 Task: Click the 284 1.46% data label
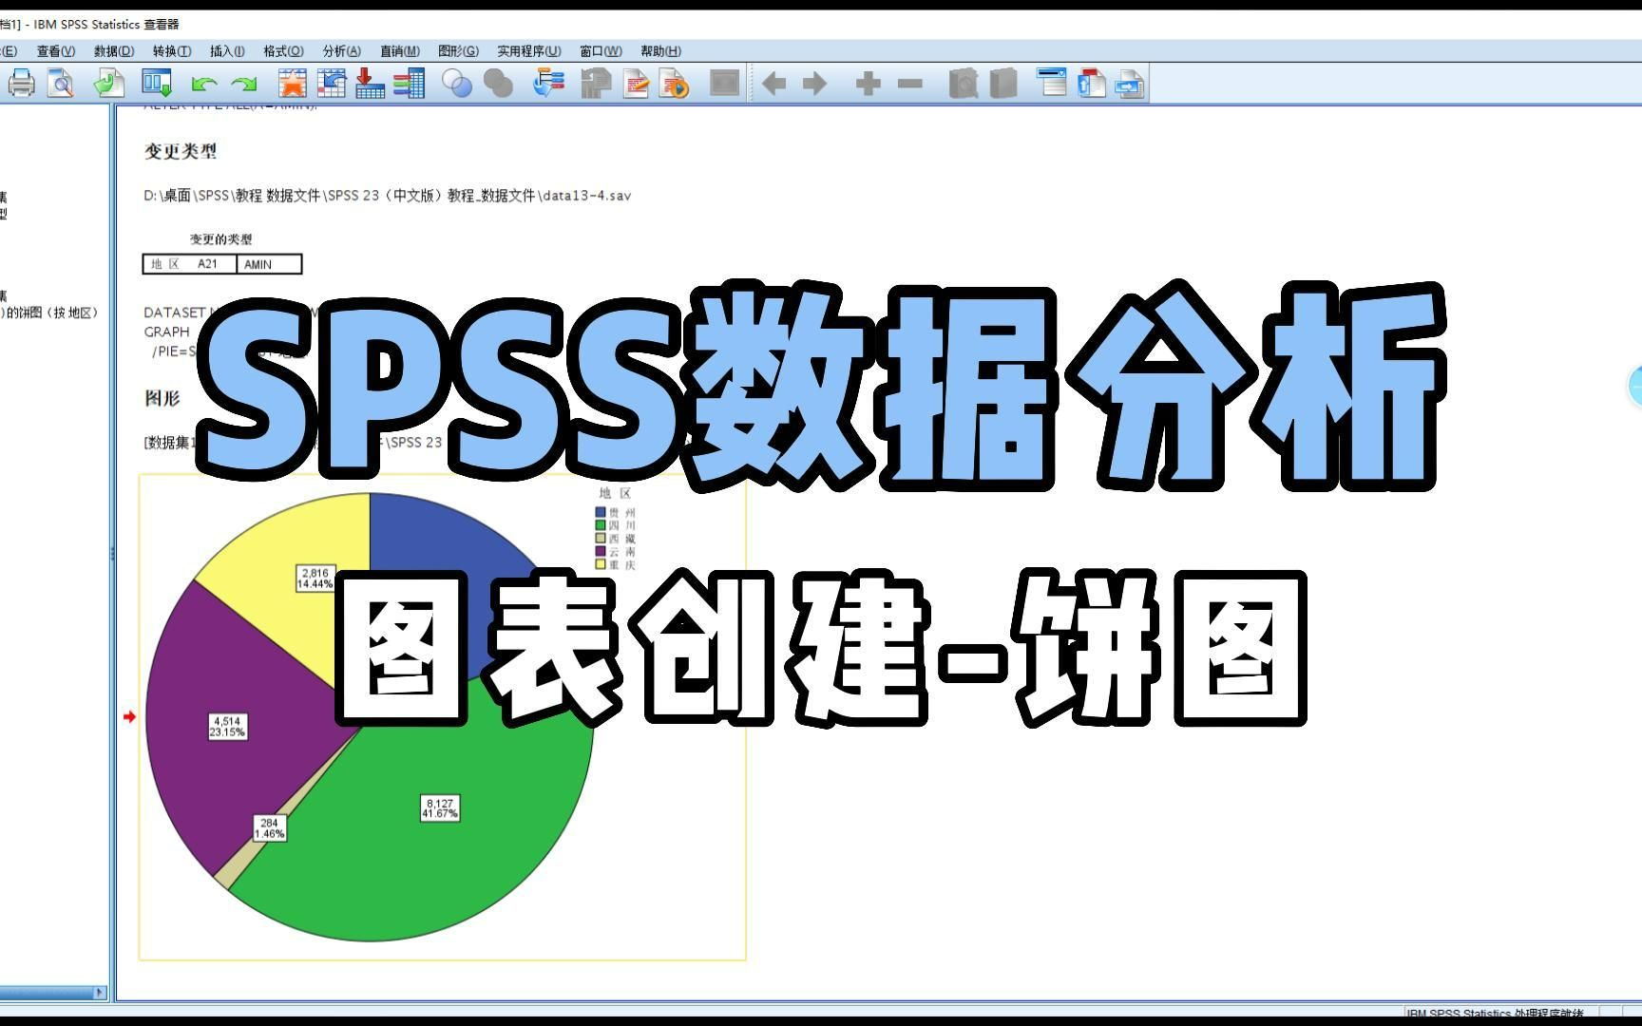tap(269, 828)
